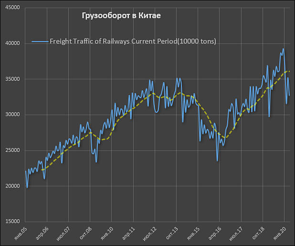
Task: Click the end of the yellow dashed trendline
Action: pyautogui.click(x=289, y=71)
